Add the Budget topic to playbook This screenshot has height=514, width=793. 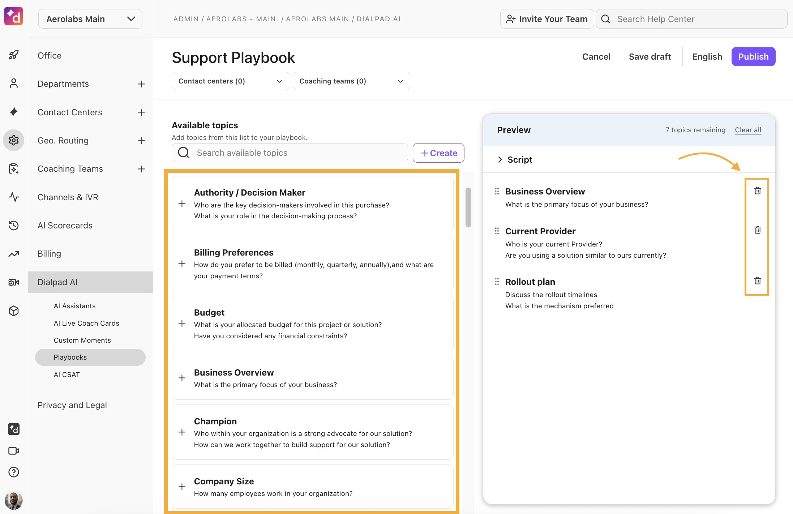coord(182,324)
